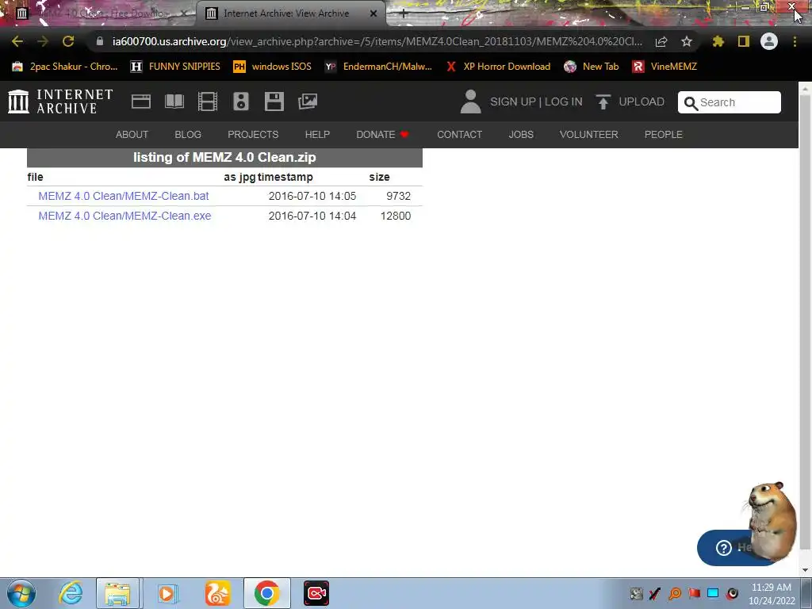This screenshot has width=812, height=609.
Task: Open the Wayback Machine web icon
Action: click(141, 101)
